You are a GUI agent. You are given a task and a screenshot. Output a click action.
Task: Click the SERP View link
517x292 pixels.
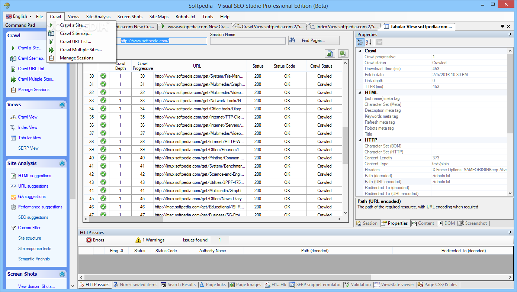[28, 148]
